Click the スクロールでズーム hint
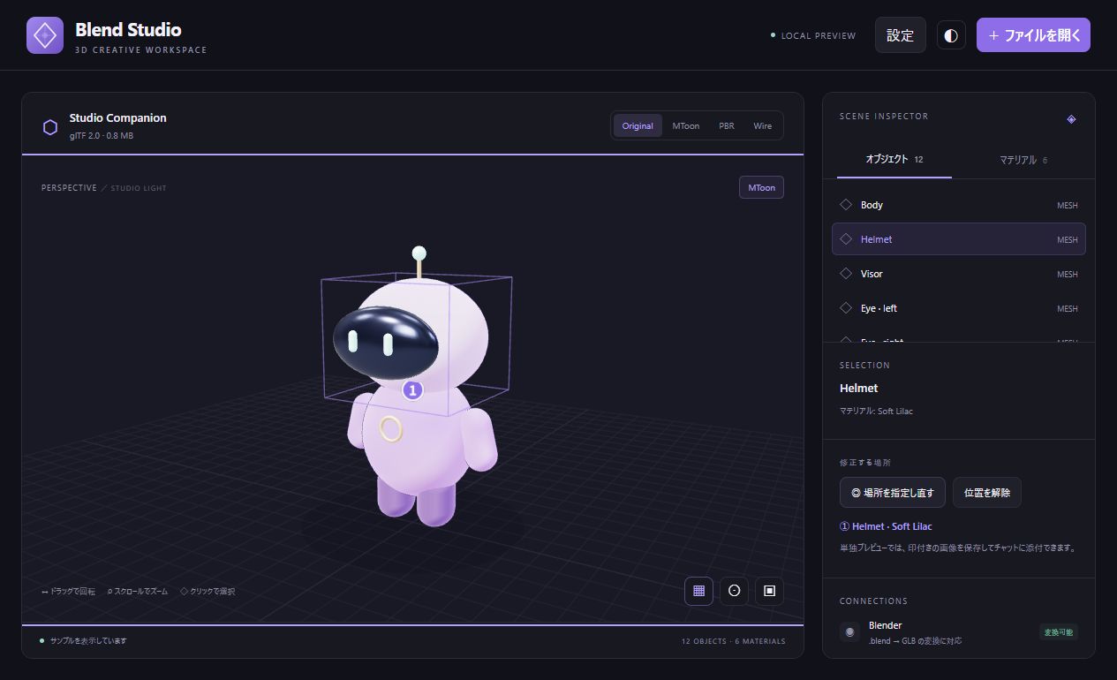The image size is (1117, 680). [x=137, y=592]
